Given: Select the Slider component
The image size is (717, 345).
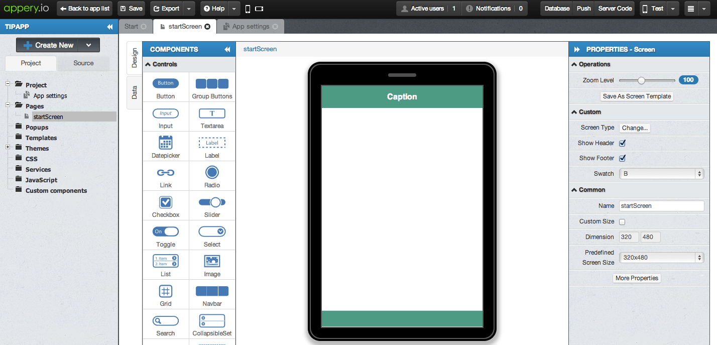Looking at the screenshot, I should point(211,205).
